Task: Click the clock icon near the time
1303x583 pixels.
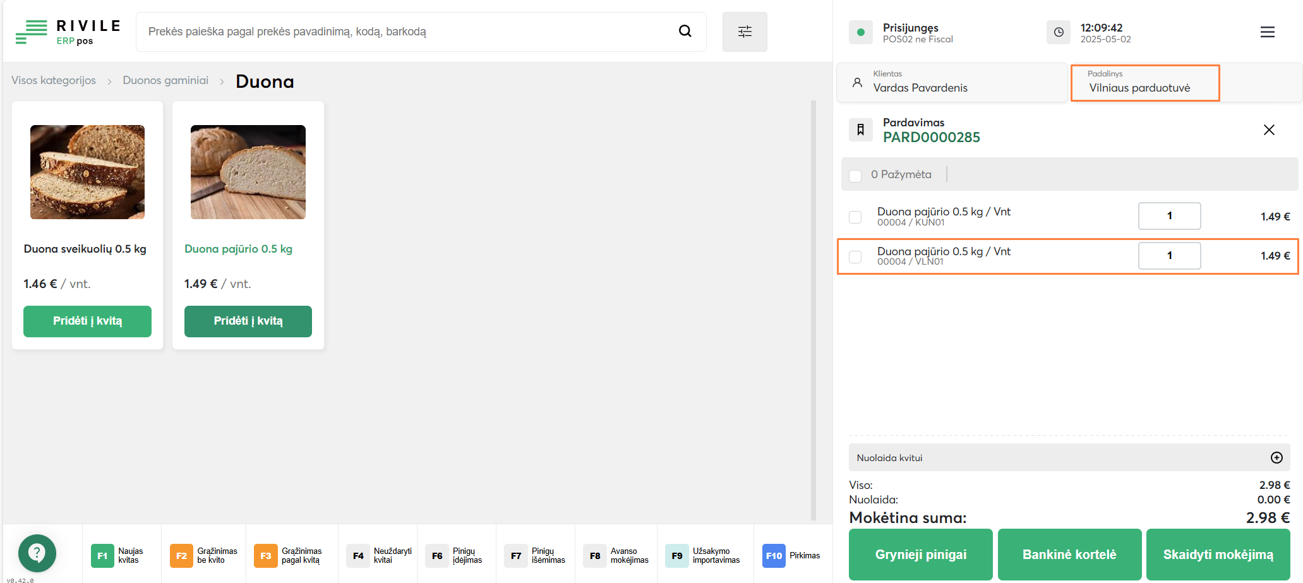Action: click(1059, 32)
